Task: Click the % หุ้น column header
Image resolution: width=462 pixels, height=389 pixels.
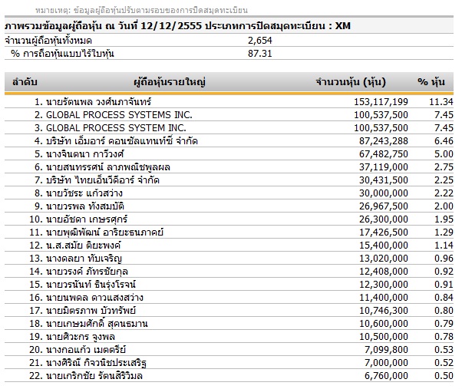Action: tap(431, 82)
